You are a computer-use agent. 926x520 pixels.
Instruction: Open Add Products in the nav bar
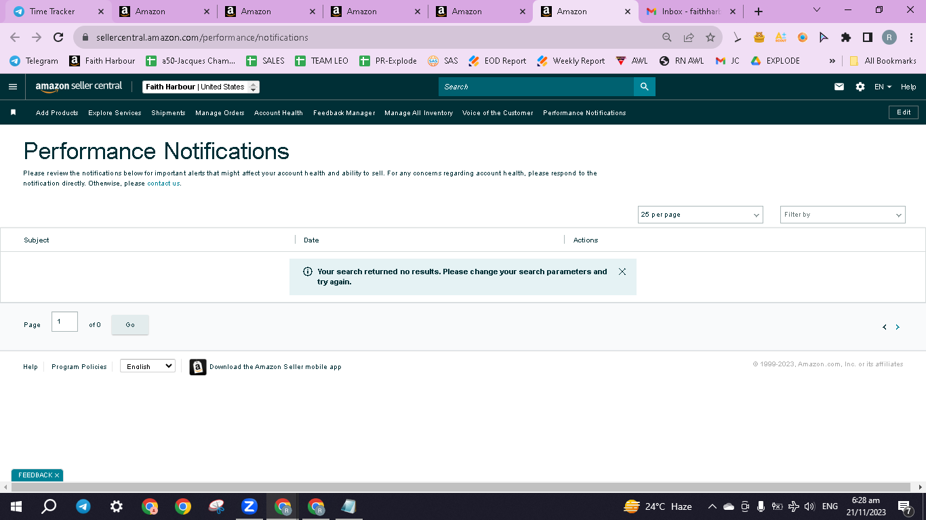(57, 113)
